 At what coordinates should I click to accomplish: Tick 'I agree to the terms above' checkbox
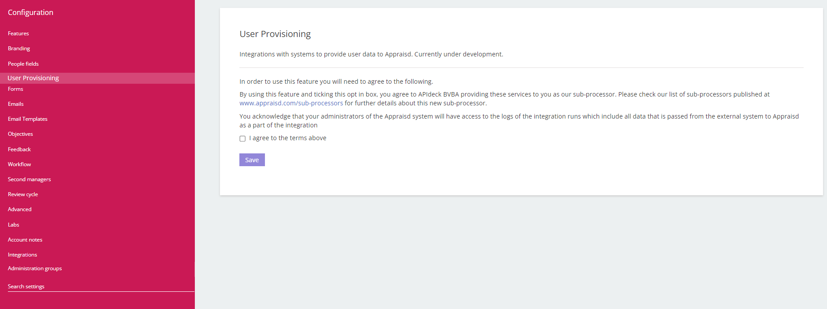pyautogui.click(x=242, y=138)
